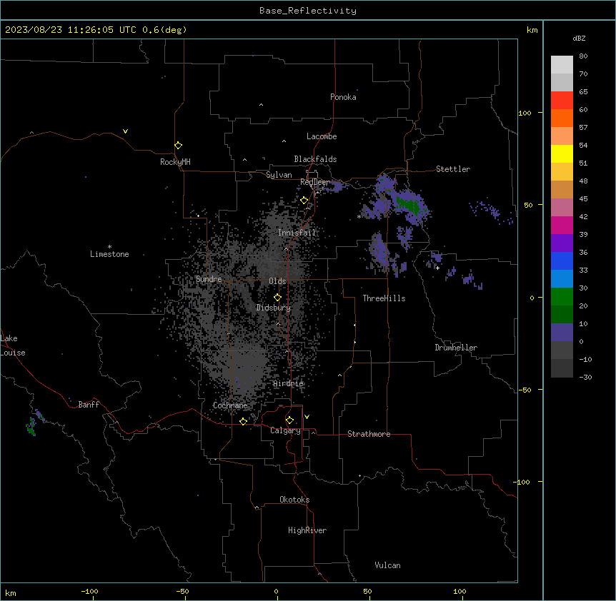Image resolution: width=616 pixels, height=601 pixels.
Task: Select the dark gray swatch between -10 and -30
Action: [562, 368]
